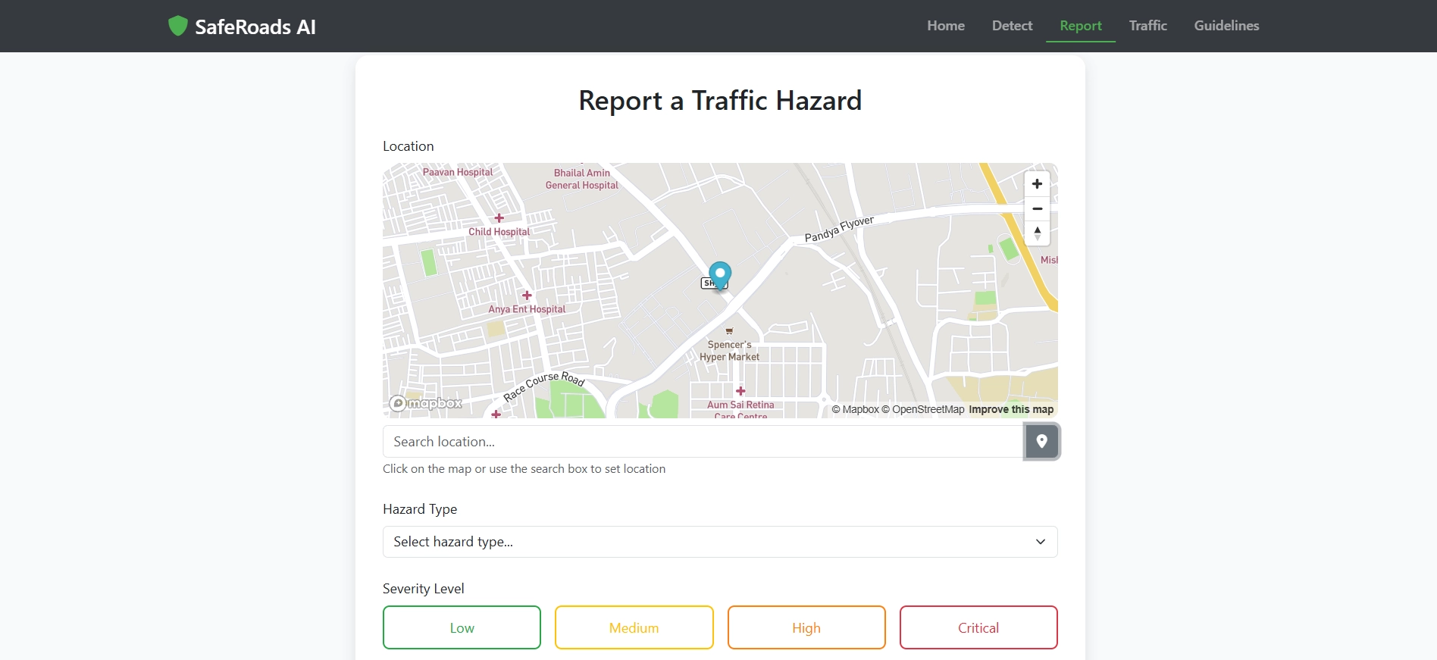This screenshot has width=1437, height=660.
Task: Open the Guidelines page
Action: coord(1226,26)
